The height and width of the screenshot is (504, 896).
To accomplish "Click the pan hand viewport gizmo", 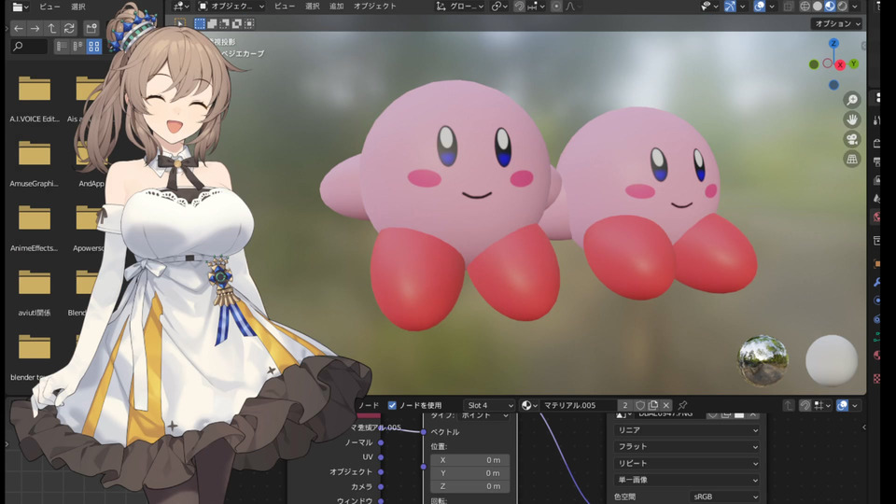I will pos(851,119).
